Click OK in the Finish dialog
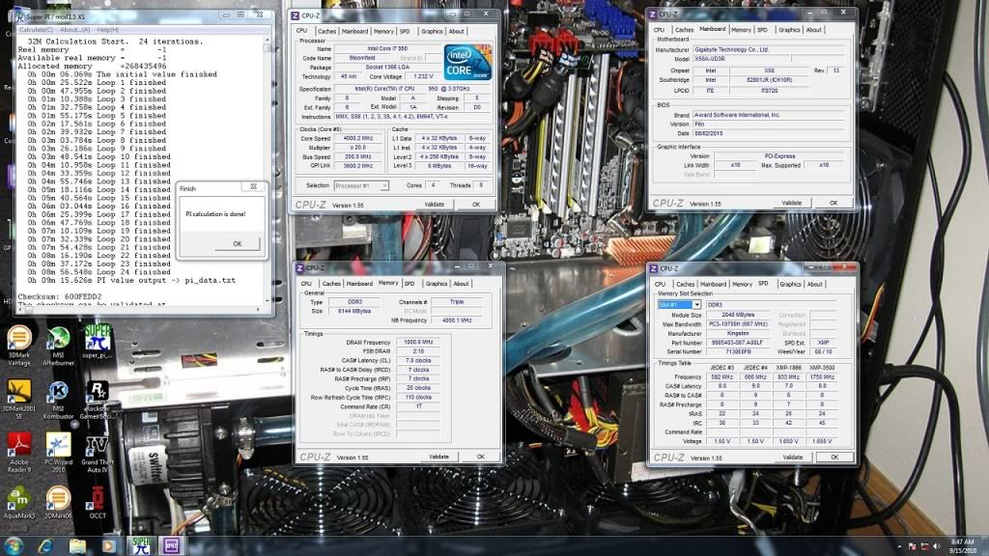 (x=238, y=244)
